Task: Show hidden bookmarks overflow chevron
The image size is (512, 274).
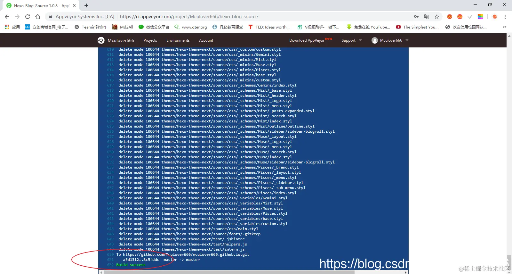Action: pyautogui.click(x=505, y=27)
